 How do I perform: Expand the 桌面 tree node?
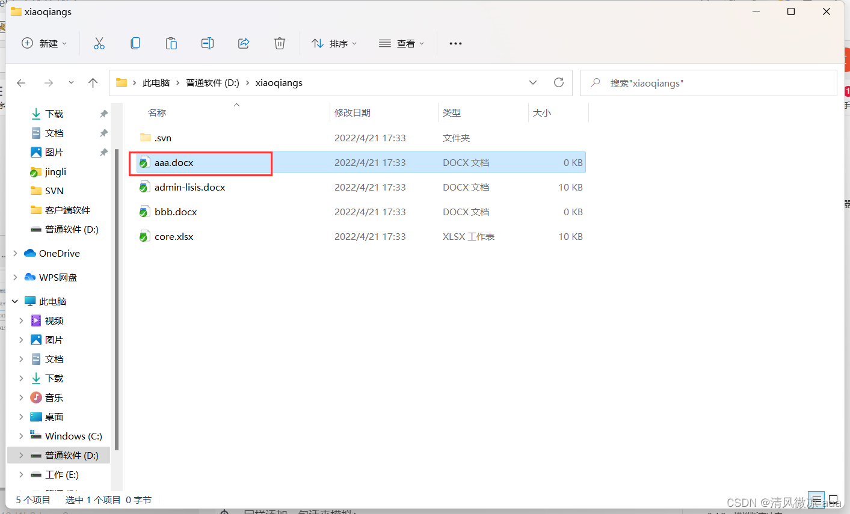21,417
